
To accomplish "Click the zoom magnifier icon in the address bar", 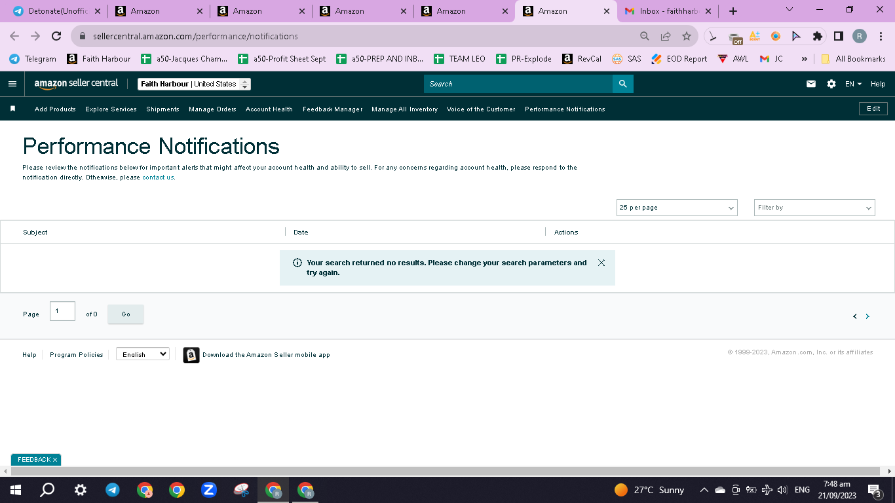I will (x=645, y=36).
